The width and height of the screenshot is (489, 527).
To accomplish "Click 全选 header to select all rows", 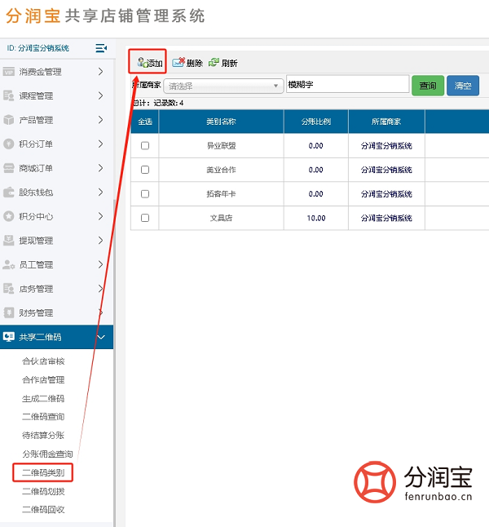I will tap(145, 122).
